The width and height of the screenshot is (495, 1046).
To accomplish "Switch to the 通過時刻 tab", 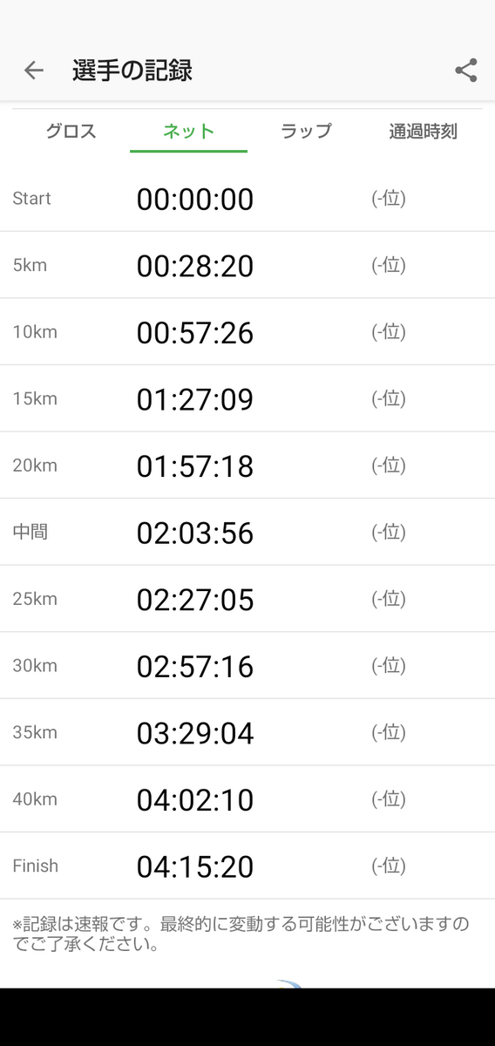I will [x=424, y=132].
